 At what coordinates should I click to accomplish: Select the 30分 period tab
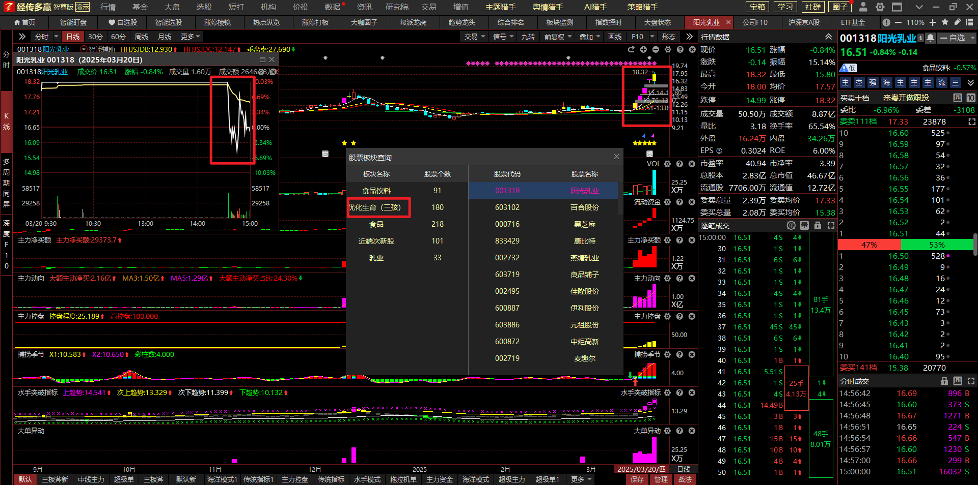click(95, 37)
